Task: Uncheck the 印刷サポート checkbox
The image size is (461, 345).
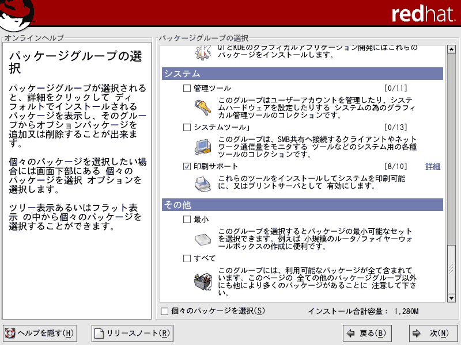Action: click(187, 167)
